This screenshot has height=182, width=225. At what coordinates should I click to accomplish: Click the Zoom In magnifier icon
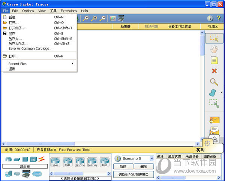(85, 18)
